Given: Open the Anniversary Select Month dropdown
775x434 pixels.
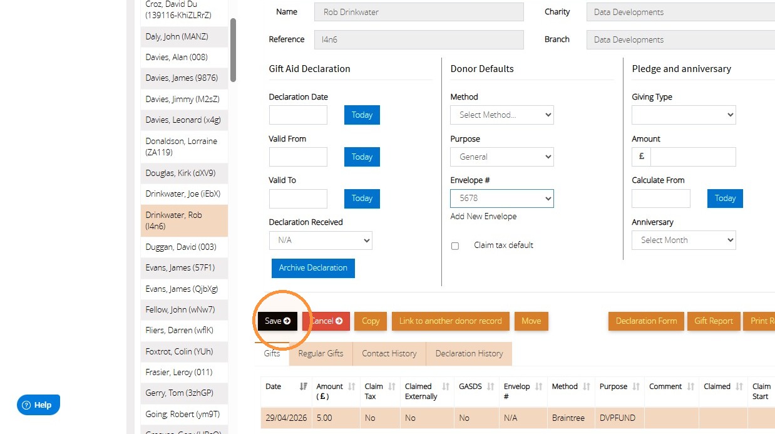Looking at the screenshot, I should (x=684, y=240).
